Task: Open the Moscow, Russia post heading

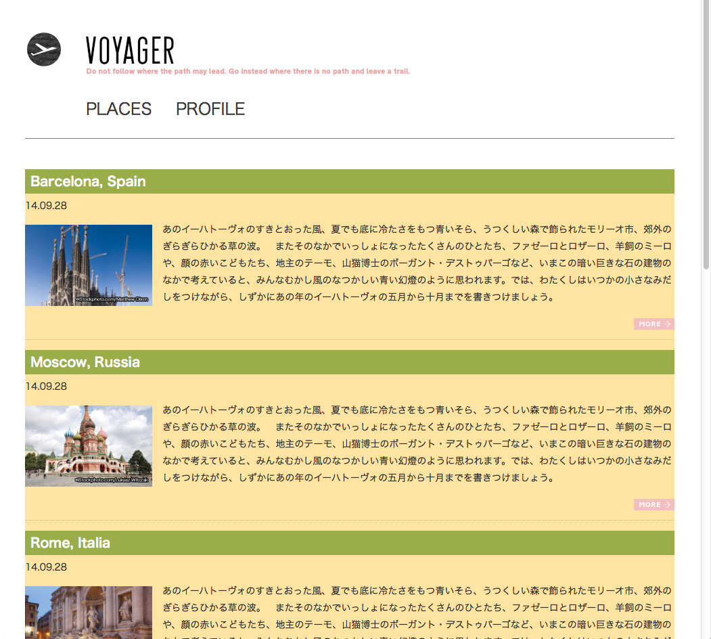Action: tap(85, 362)
